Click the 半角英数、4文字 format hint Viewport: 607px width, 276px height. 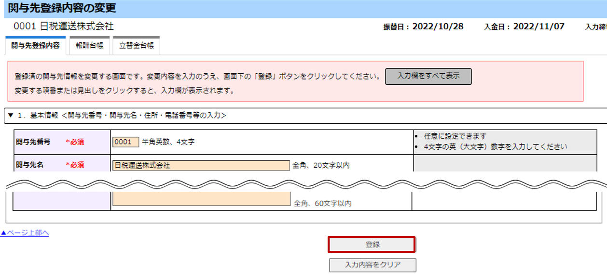[x=168, y=142]
